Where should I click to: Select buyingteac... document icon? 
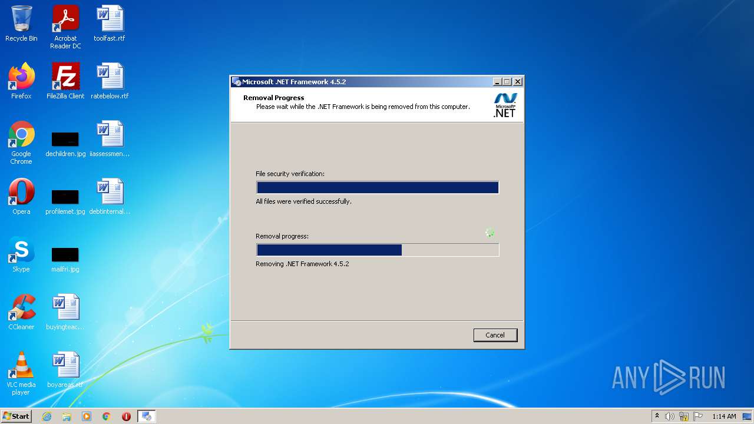click(x=65, y=312)
